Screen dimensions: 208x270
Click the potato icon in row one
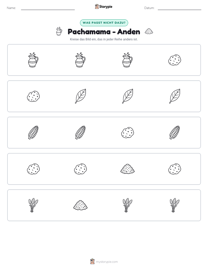(x=174, y=60)
